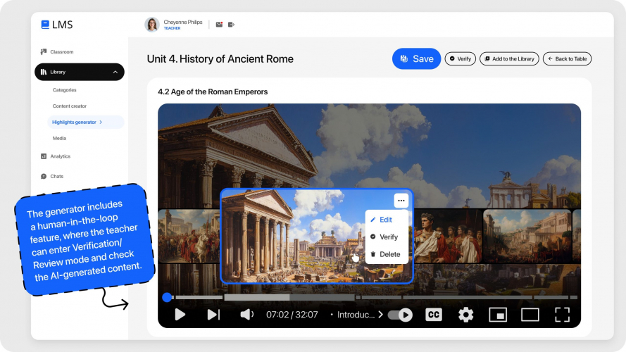This screenshot has width=626, height=352.
Task: Open miniplayer picture-in-picture
Action: tap(499, 315)
